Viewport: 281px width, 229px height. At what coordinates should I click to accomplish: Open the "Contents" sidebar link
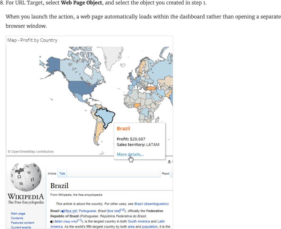18,218
